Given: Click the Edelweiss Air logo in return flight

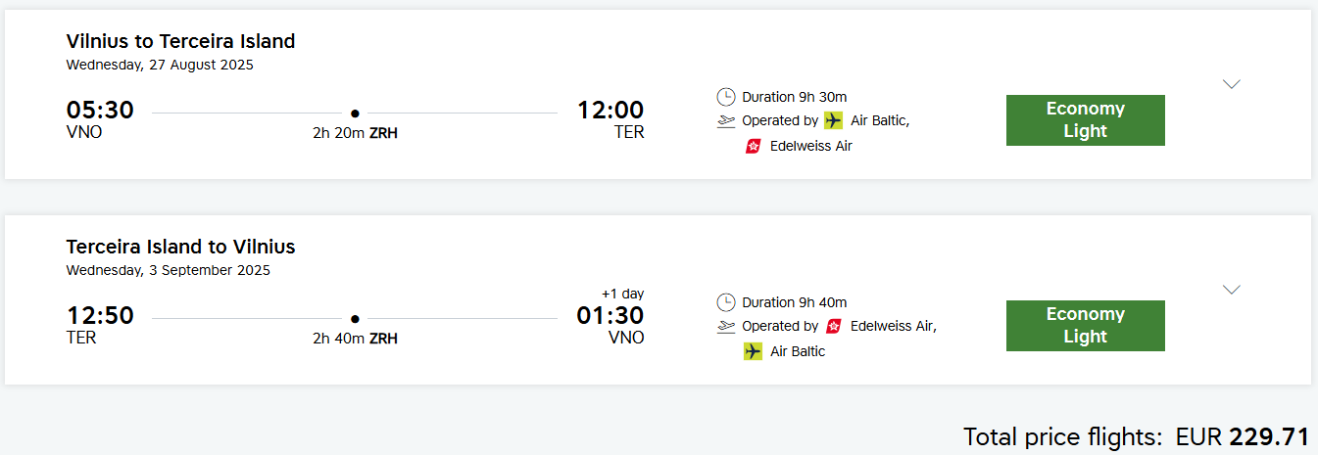Looking at the screenshot, I should coord(834,326).
